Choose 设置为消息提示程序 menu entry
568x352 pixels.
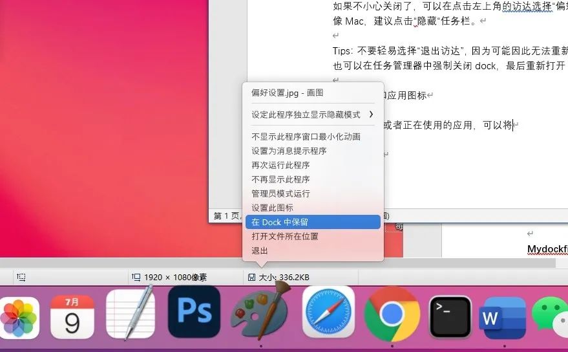[313, 151]
